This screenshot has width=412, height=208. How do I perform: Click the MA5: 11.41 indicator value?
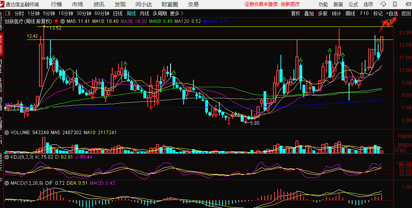(x=78, y=21)
